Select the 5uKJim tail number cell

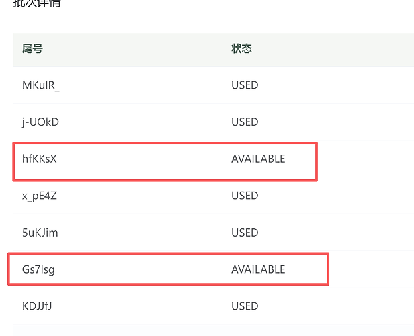coord(40,233)
